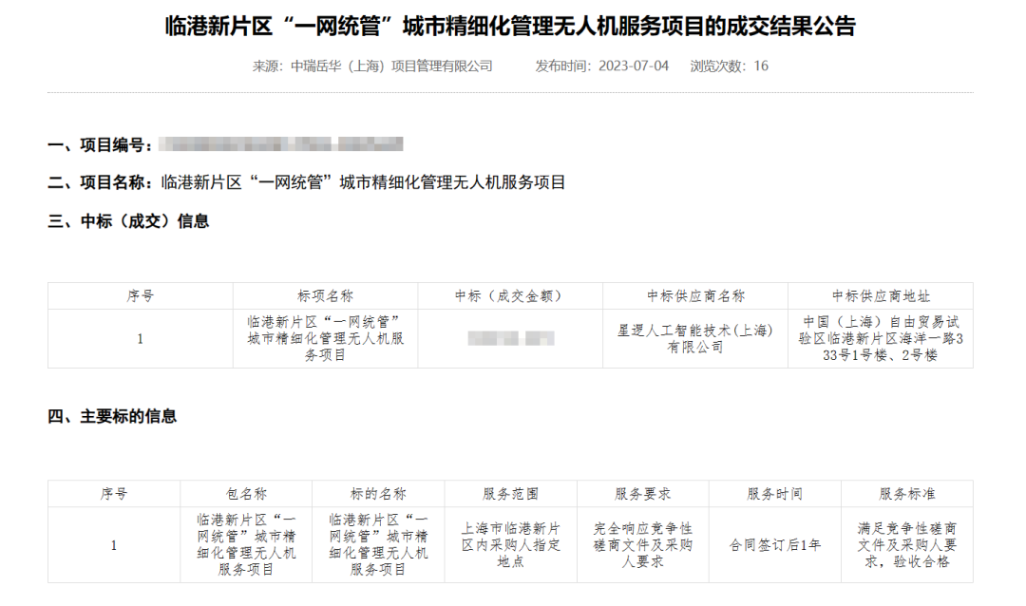
Task: Click the 包名称 column header
Action: tap(246, 494)
